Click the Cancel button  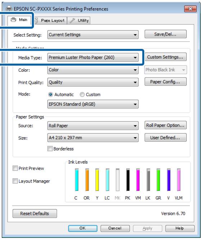[x=115, y=228]
